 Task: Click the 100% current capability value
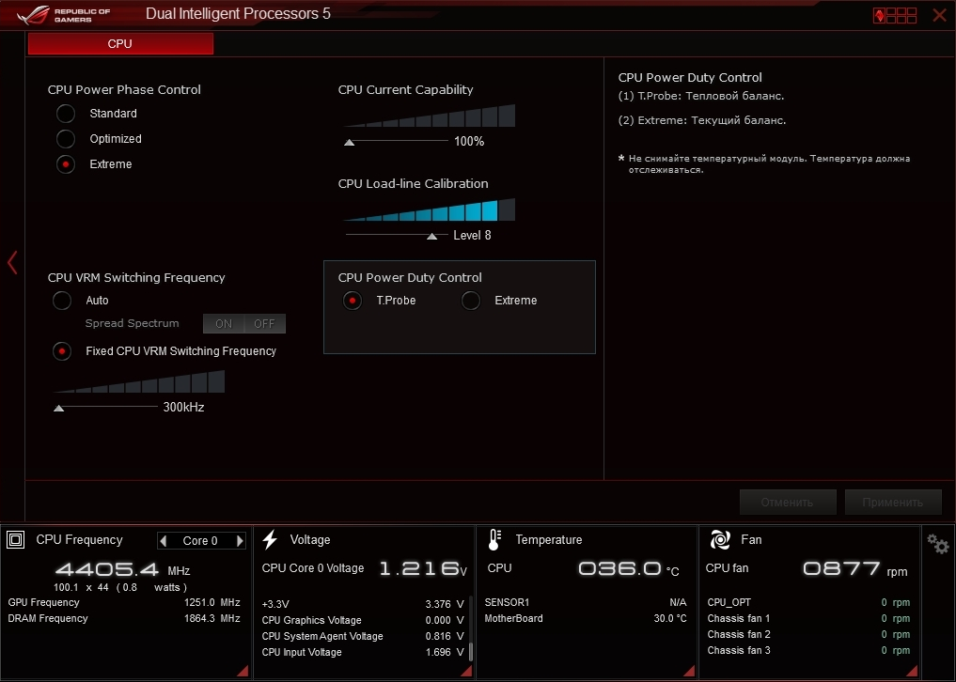click(469, 142)
